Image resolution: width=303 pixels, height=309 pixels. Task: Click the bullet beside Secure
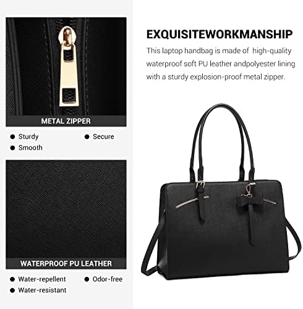pos(87,137)
